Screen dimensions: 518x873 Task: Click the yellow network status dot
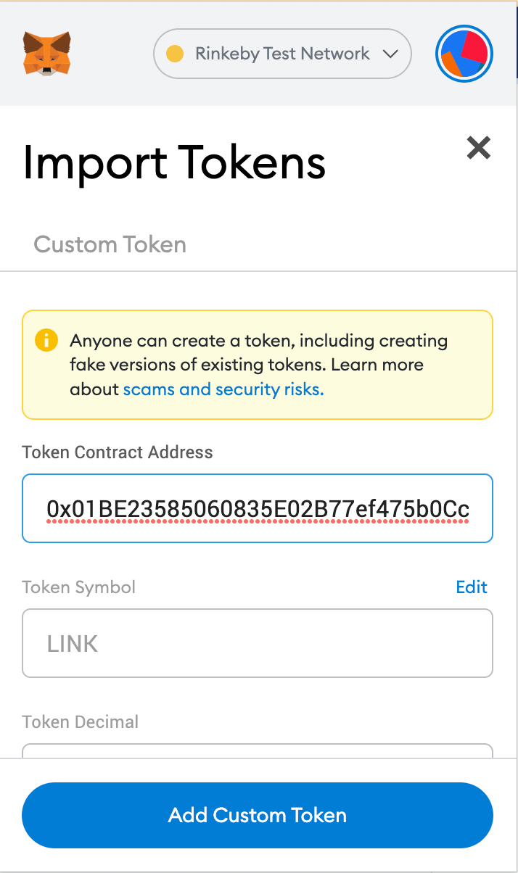point(175,54)
